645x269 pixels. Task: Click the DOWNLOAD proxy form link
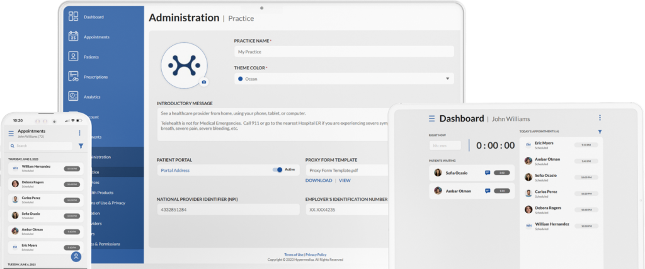click(318, 181)
